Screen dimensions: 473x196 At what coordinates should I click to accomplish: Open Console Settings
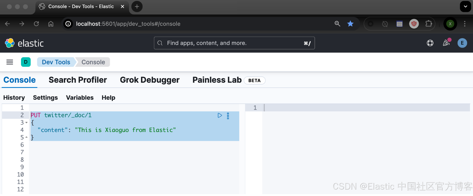pos(45,98)
